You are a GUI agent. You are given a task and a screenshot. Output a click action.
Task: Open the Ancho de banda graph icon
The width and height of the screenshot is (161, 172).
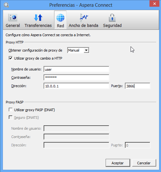[84, 18]
